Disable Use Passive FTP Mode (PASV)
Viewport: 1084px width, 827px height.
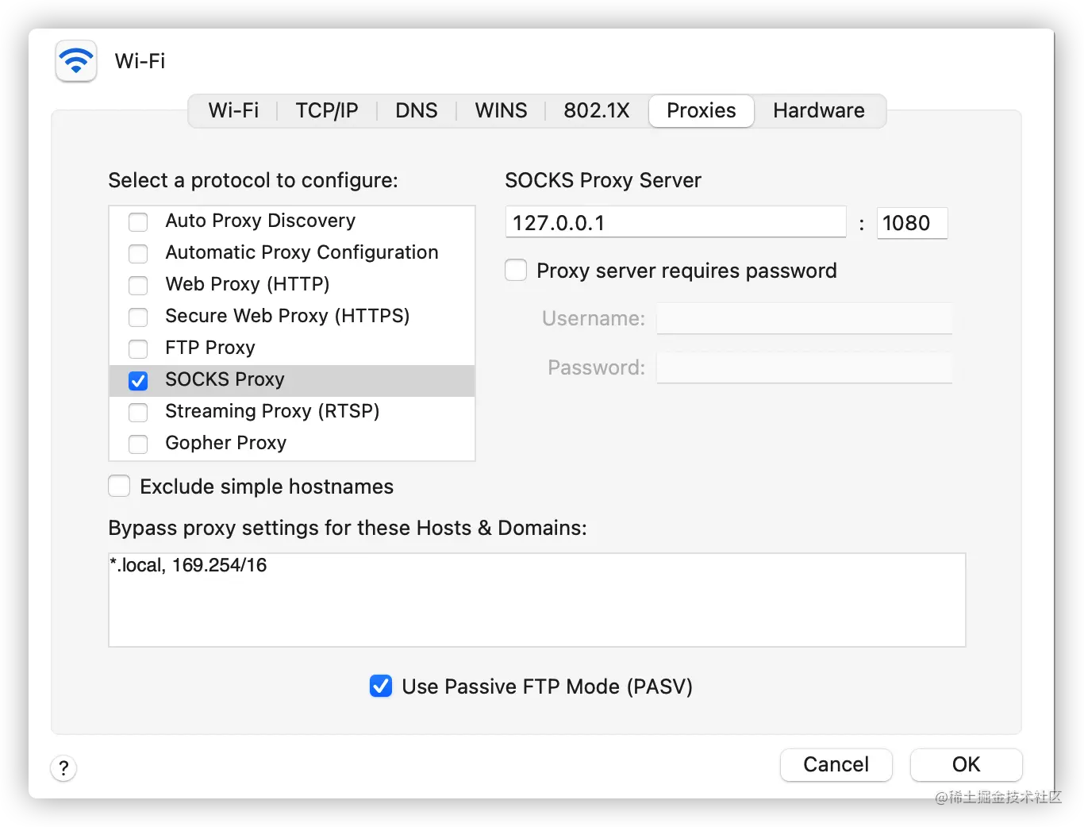[x=381, y=686]
